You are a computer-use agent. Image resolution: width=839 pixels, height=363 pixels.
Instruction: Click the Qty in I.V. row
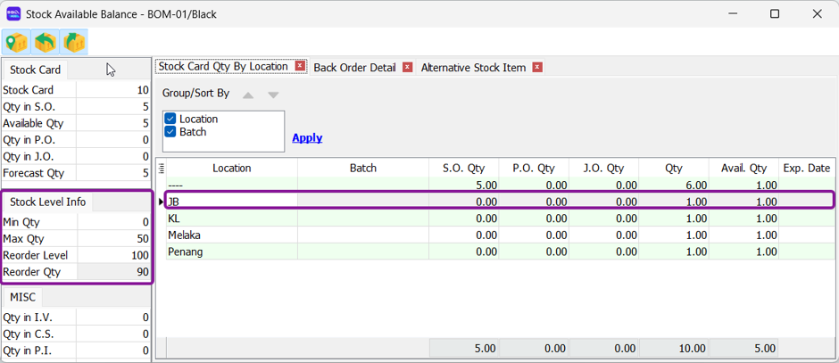76,318
